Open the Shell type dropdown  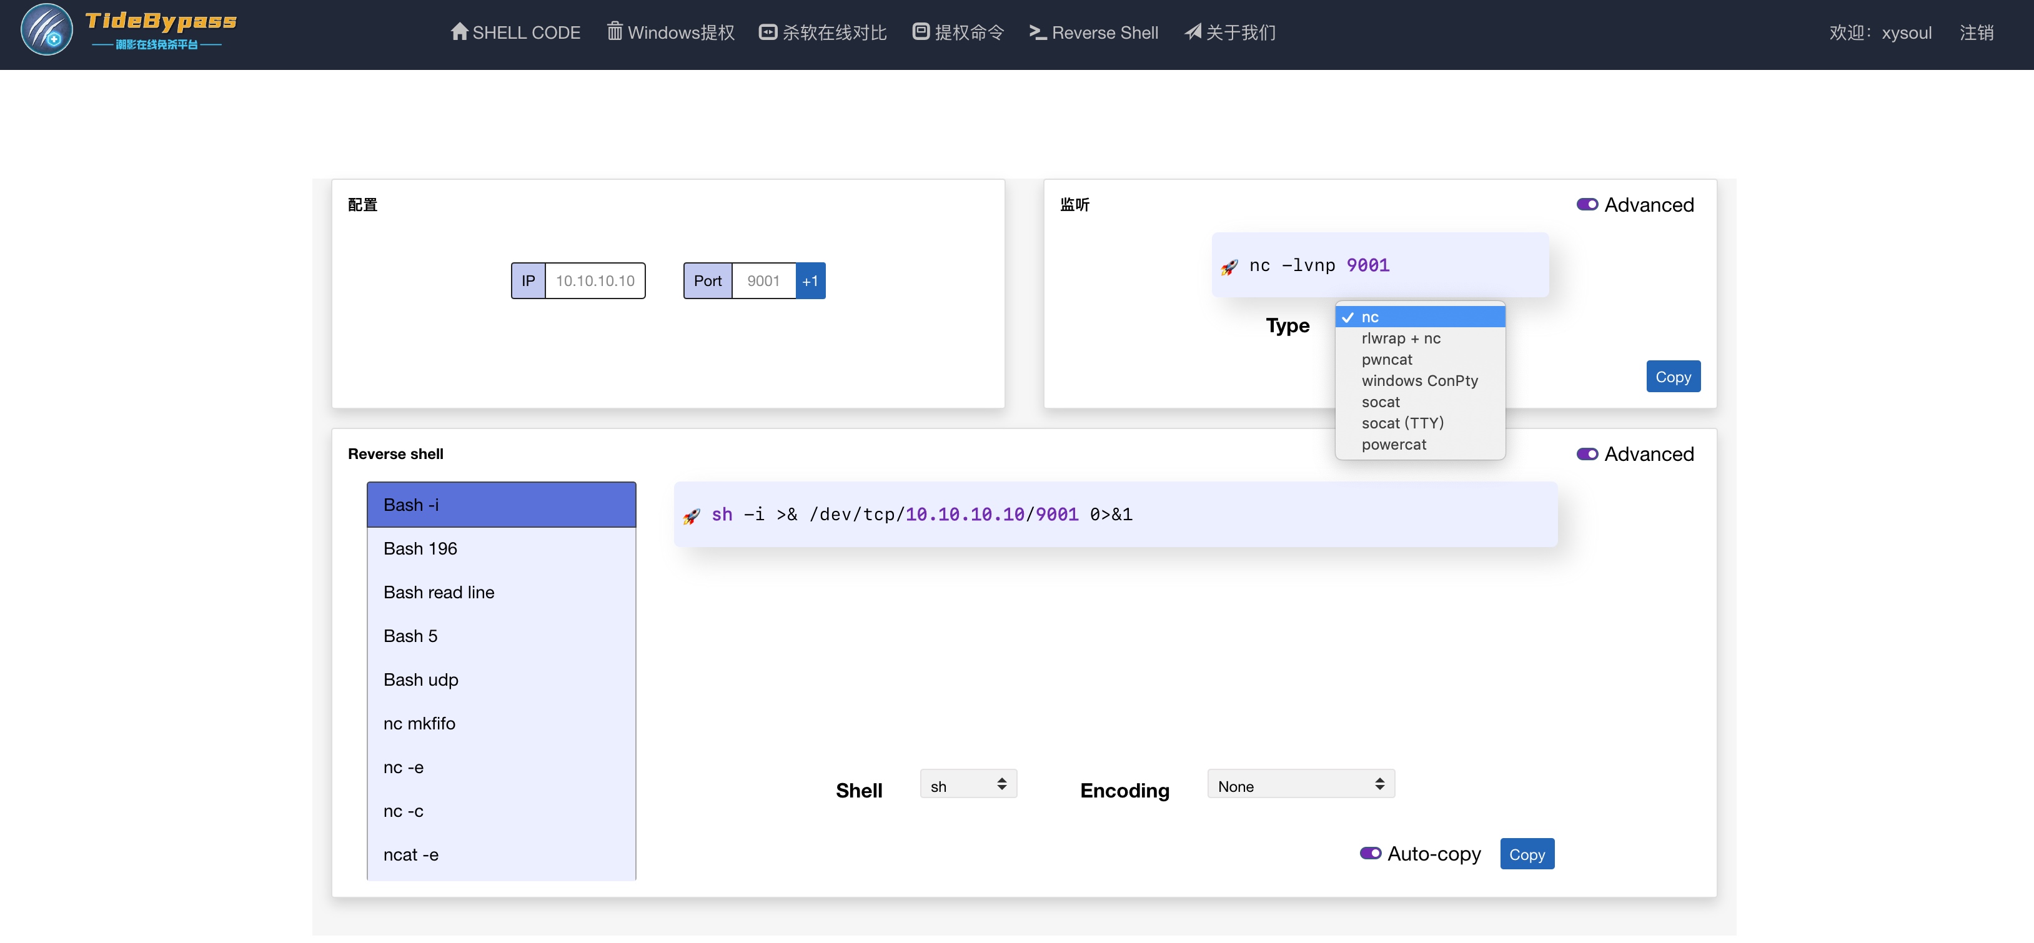click(968, 784)
